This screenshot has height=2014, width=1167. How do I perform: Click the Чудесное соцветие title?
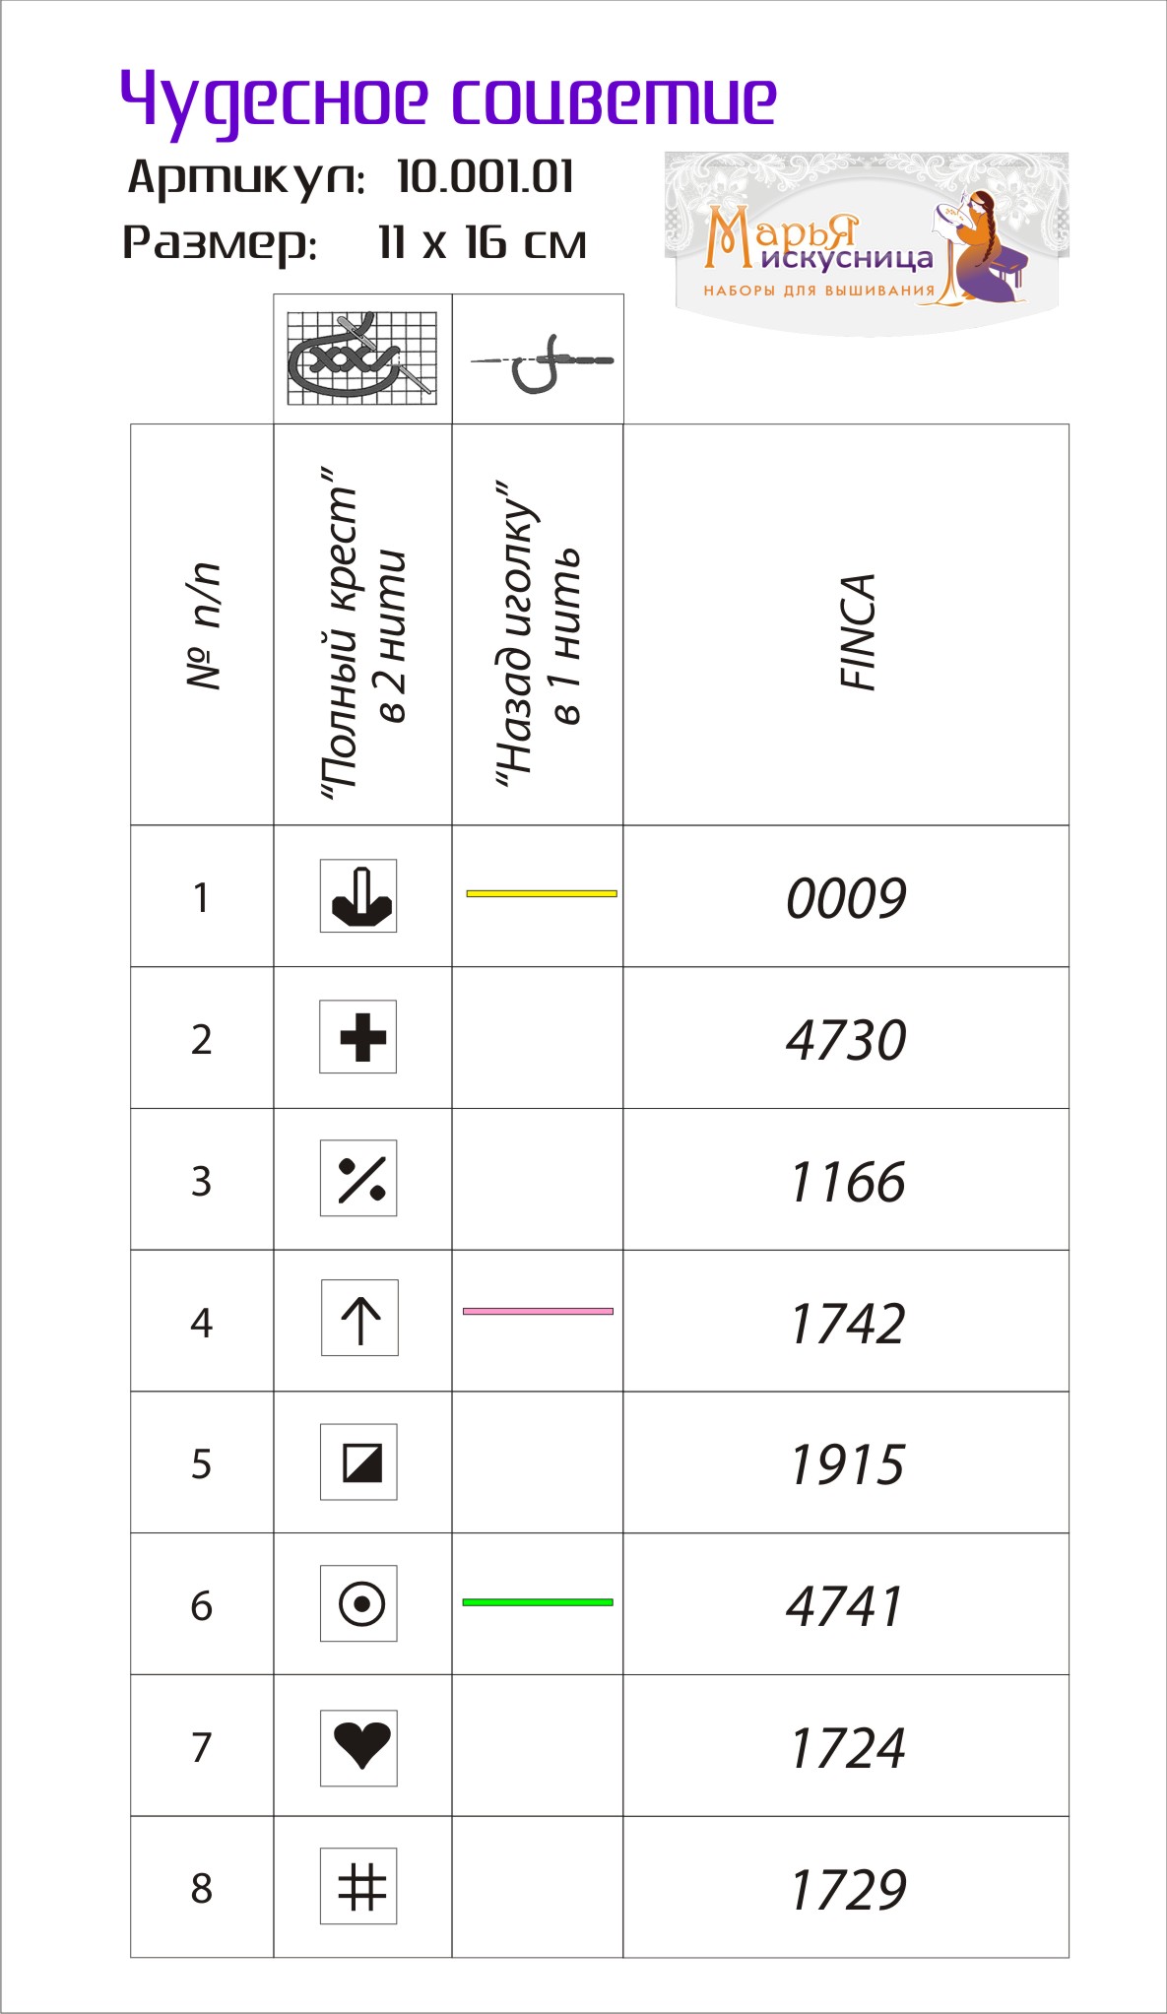click(x=448, y=100)
